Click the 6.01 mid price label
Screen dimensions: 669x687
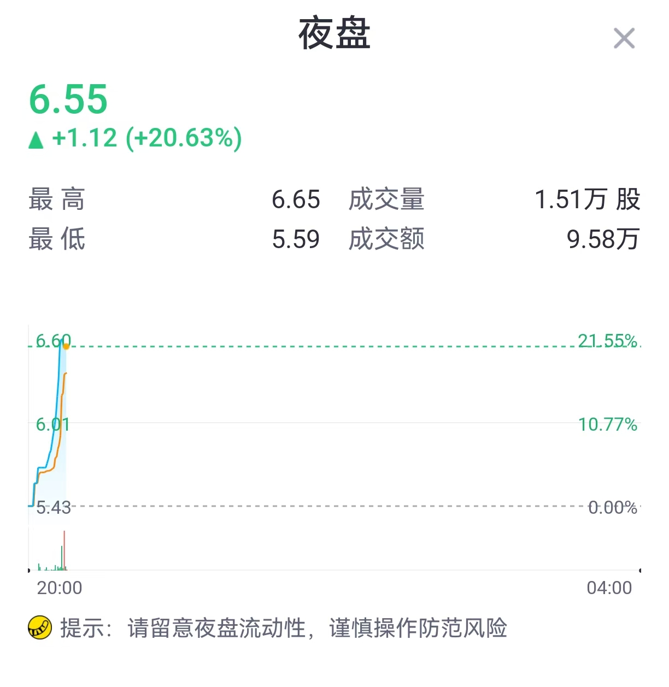coord(52,425)
